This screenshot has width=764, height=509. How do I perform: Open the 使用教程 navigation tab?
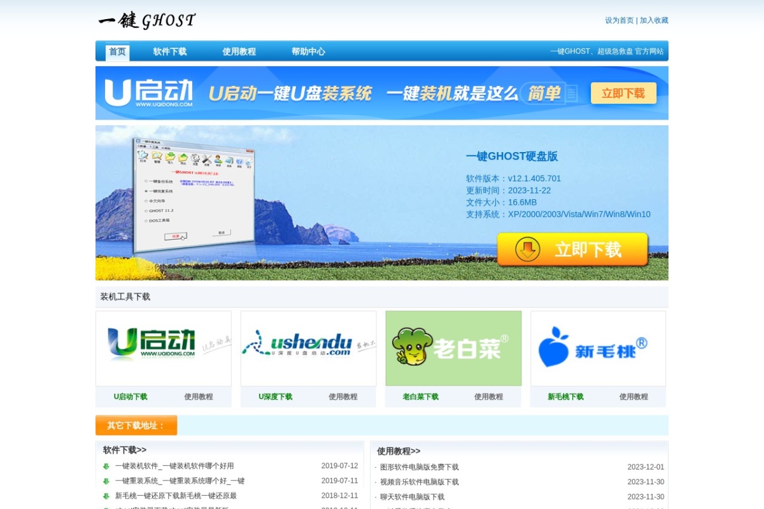pyautogui.click(x=239, y=52)
